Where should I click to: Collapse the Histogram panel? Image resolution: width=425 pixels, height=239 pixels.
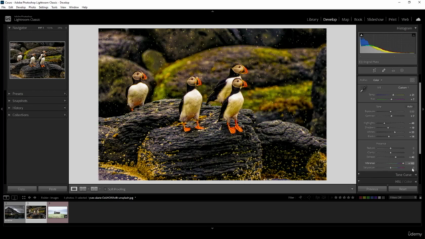tap(416, 28)
